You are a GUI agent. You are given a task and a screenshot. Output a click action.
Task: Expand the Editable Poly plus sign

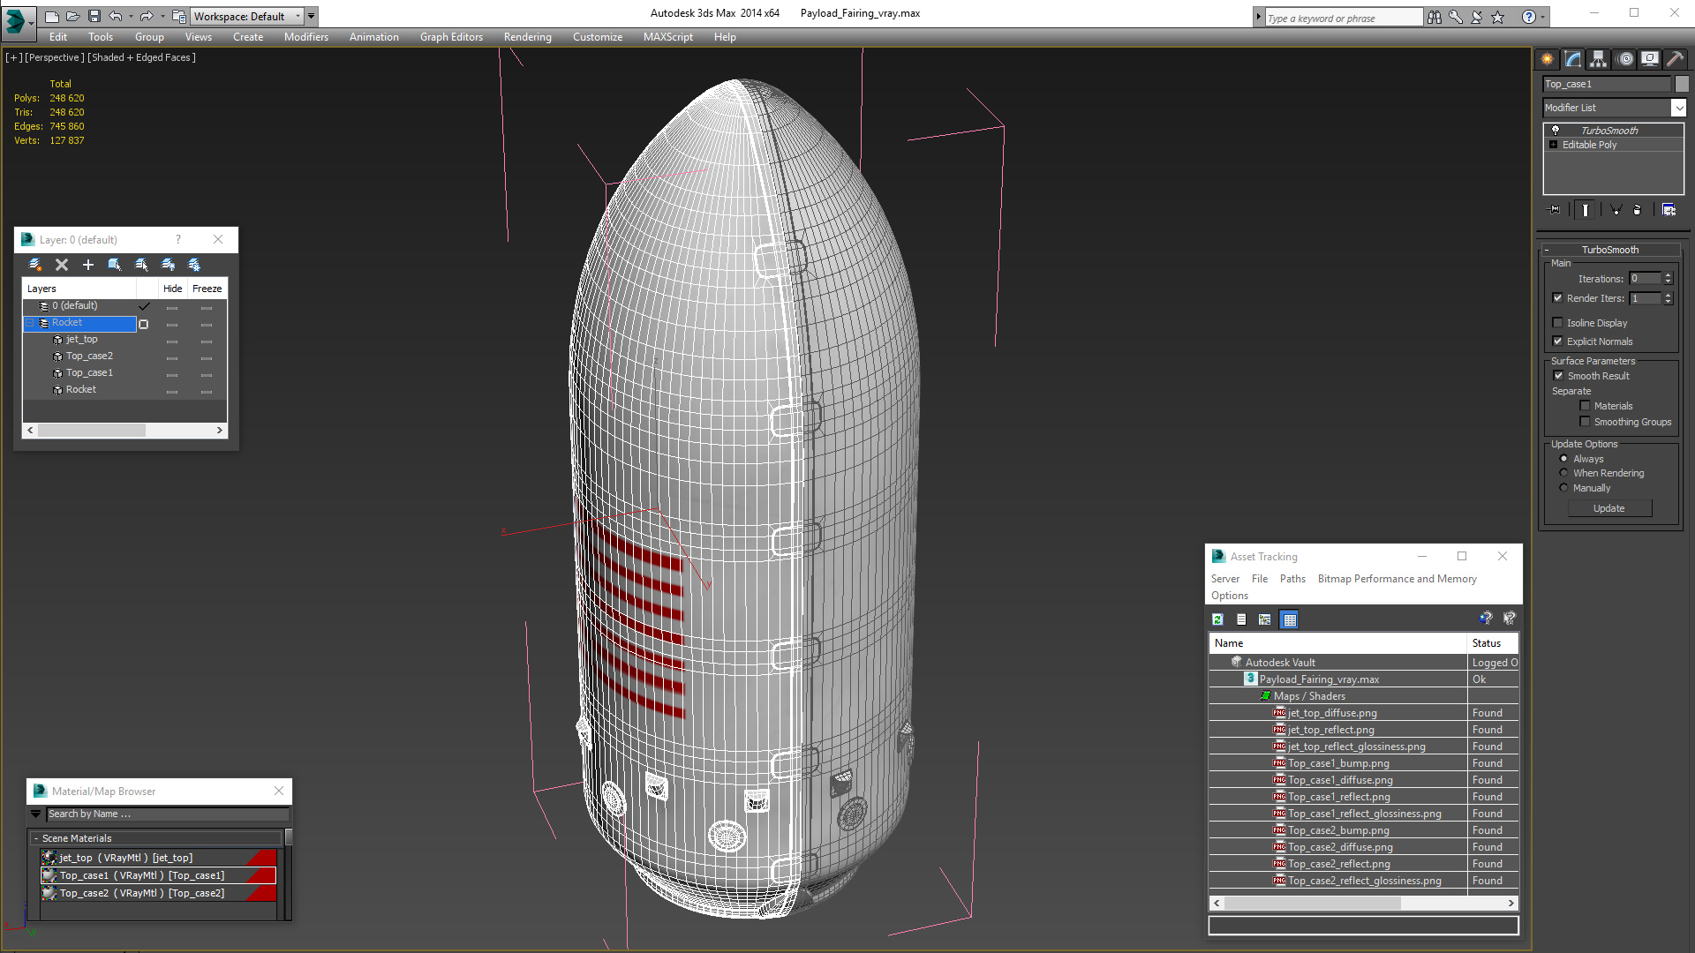click(x=1554, y=145)
